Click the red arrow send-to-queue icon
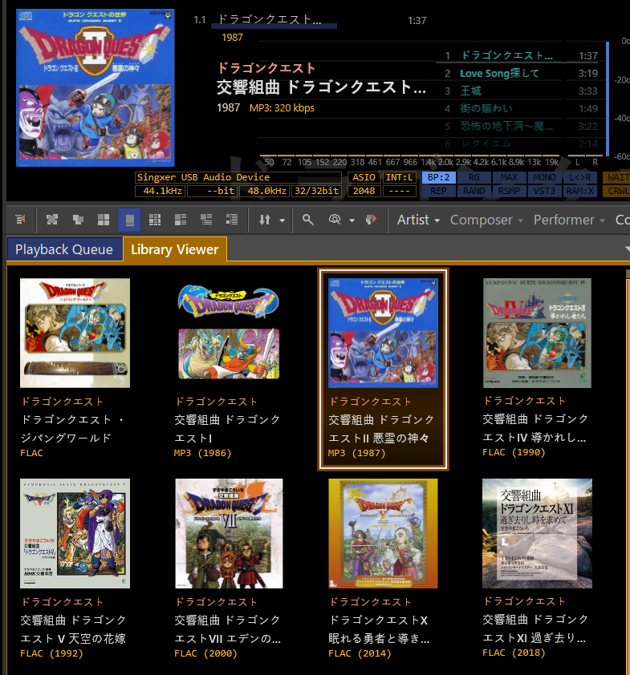This screenshot has width=630, height=675. 371,220
